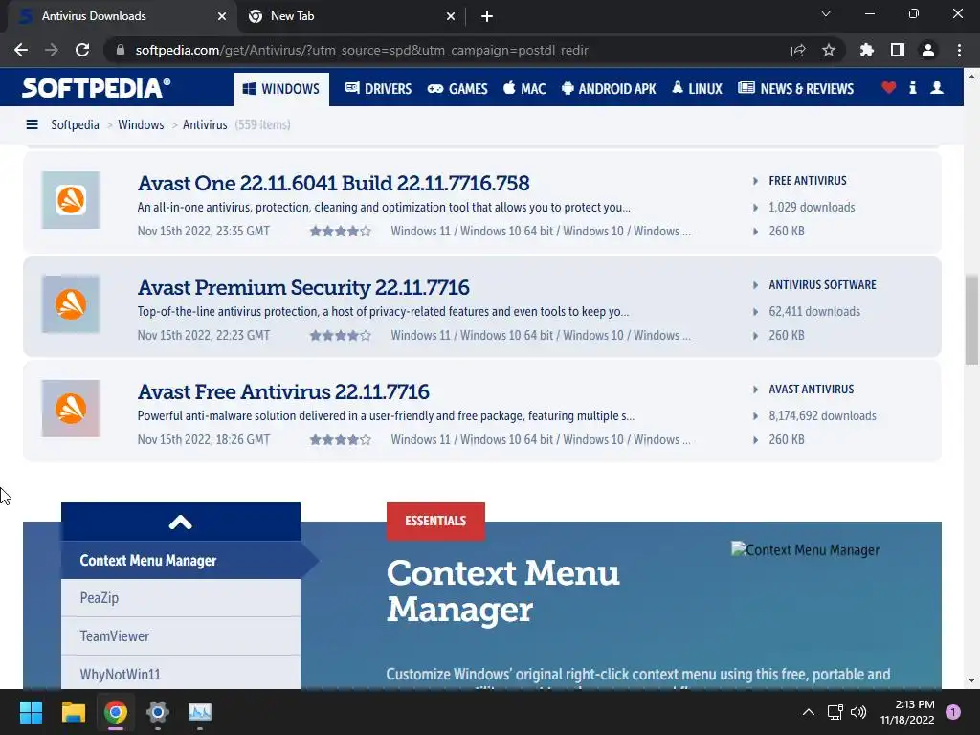Click the ANTIVIRUS SOFTWARE category tag
This screenshot has height=735, width=980.
tap(822, 285)
